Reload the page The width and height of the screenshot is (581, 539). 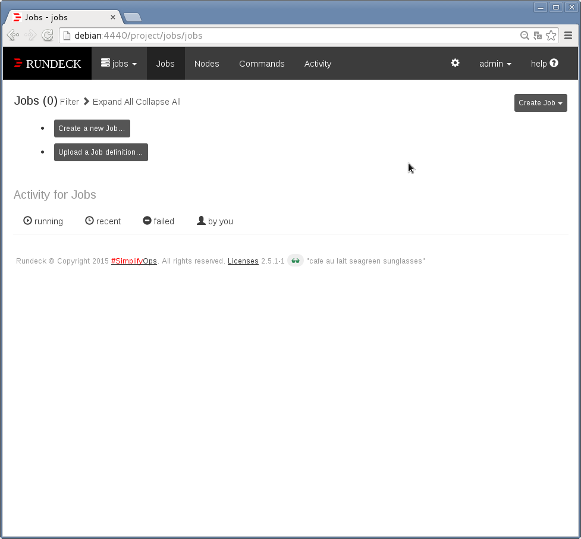point(48,35)
